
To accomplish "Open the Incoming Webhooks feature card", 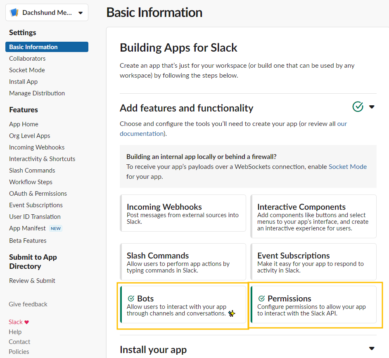I will (x=183, y=213).
